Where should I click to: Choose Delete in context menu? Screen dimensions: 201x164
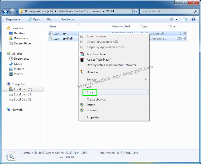114,105
